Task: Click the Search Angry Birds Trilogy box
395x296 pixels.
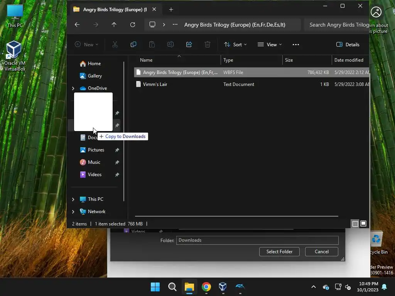Action: coord(336,25)
